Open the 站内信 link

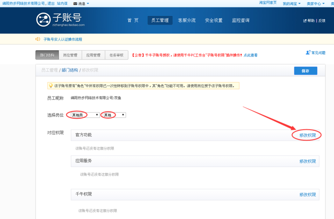coord(62,4)
